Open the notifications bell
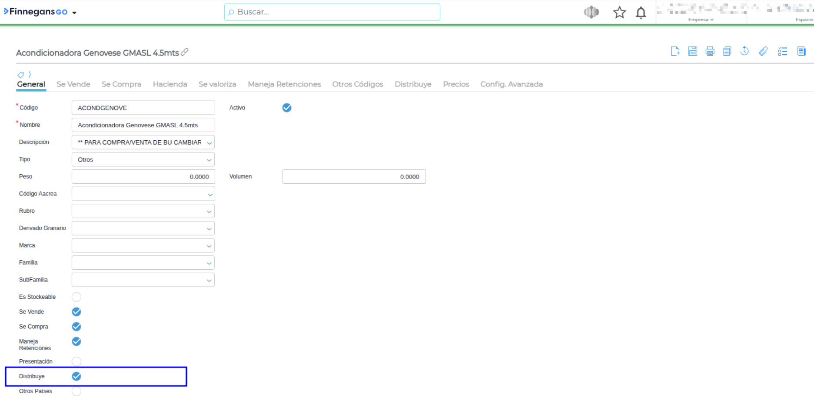 641,13
